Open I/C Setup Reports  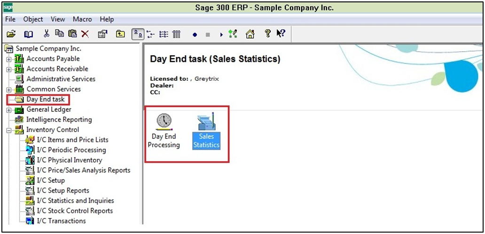tap(63, 190)
